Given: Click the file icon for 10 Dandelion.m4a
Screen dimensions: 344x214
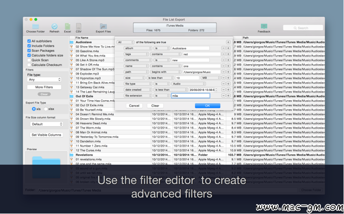Looking at the screenshot, I should click(71, 141).
